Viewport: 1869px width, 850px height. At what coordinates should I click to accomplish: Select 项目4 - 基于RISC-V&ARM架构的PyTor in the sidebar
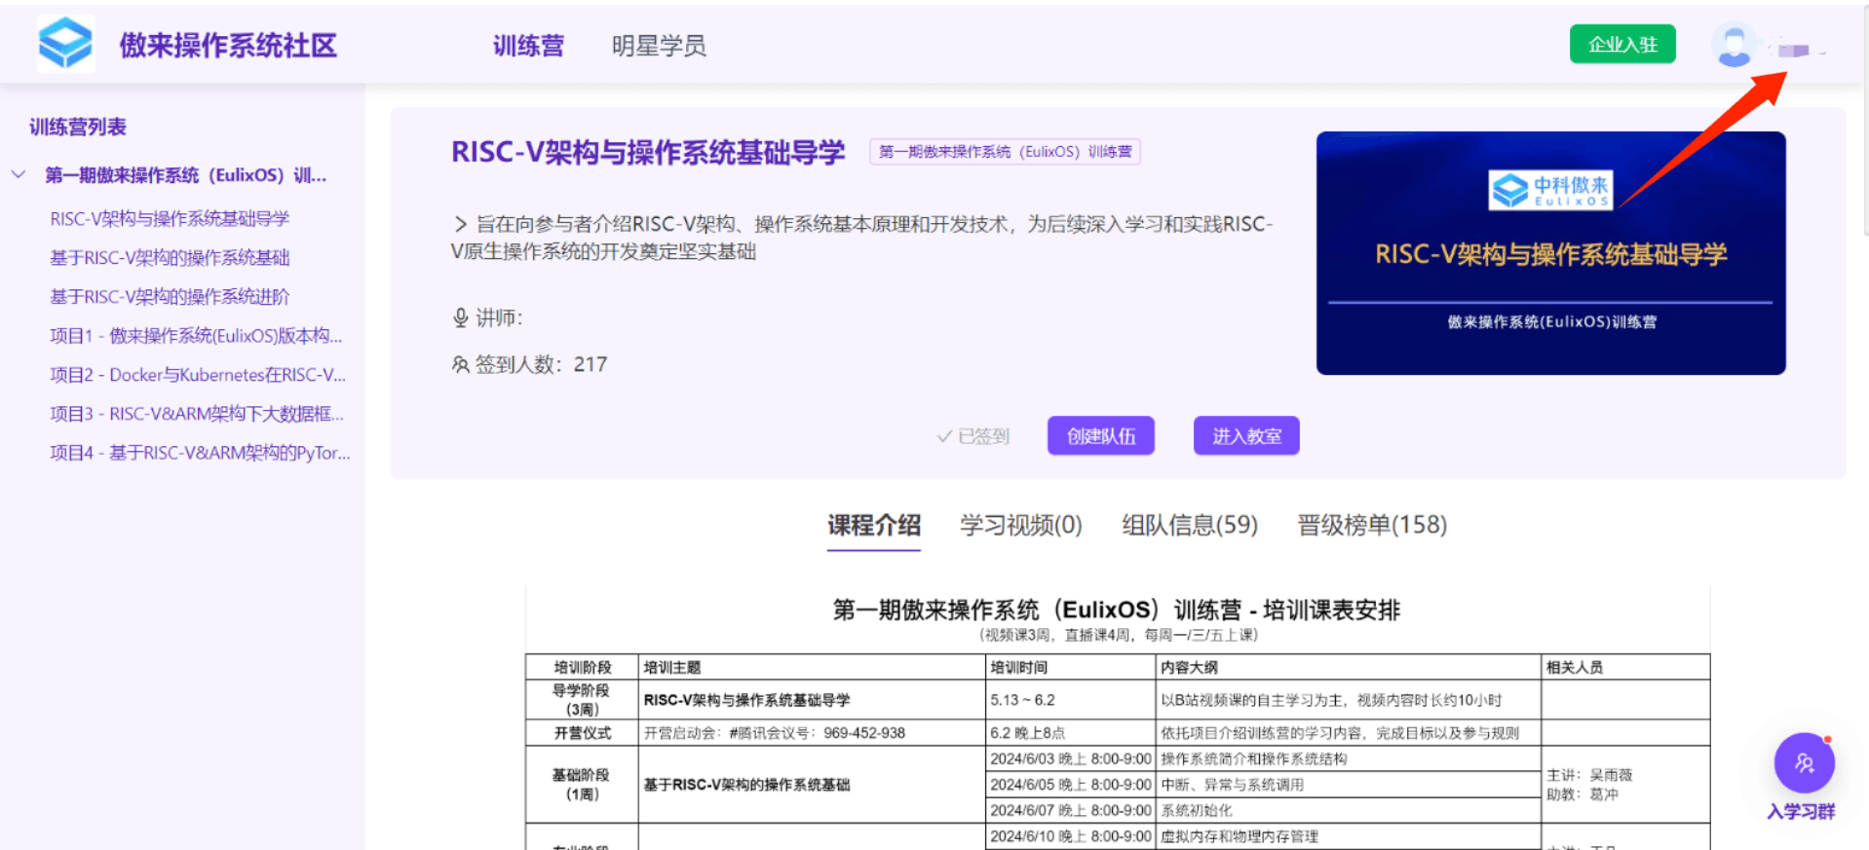tap(200, 453)
